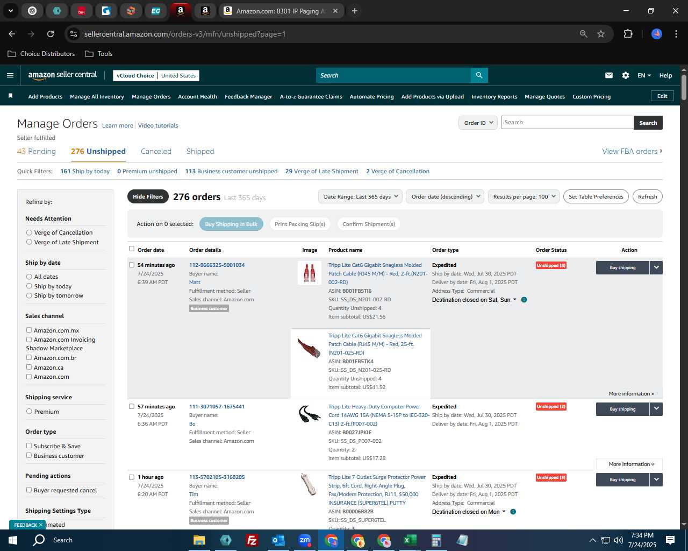Go back with the browser back arrow

click(12, 34)
